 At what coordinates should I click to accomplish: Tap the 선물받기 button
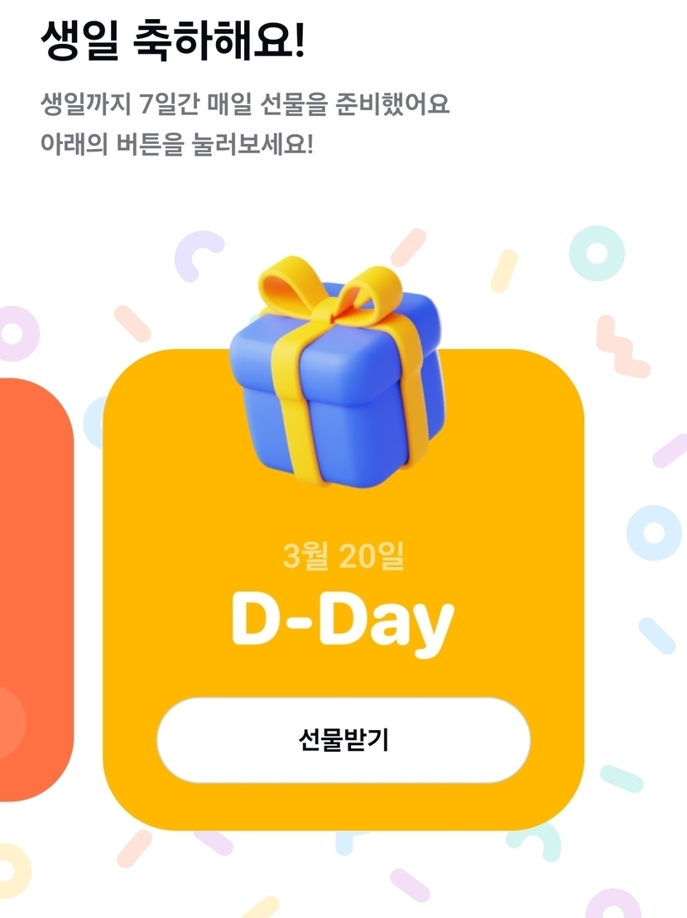[x=343, y=740]
